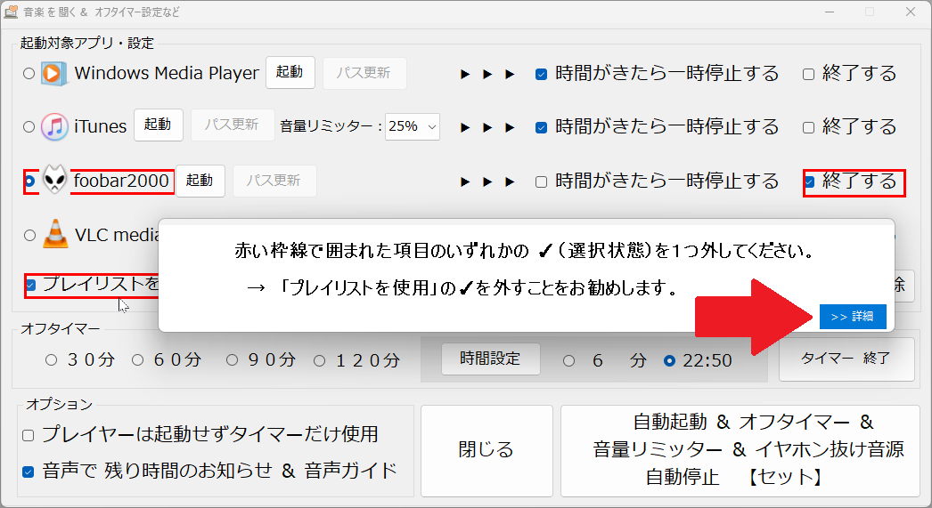The height and width of the screenshot is (508, 932).
Task: Click the 時間設定 button
Action: (x=490, y=359)
